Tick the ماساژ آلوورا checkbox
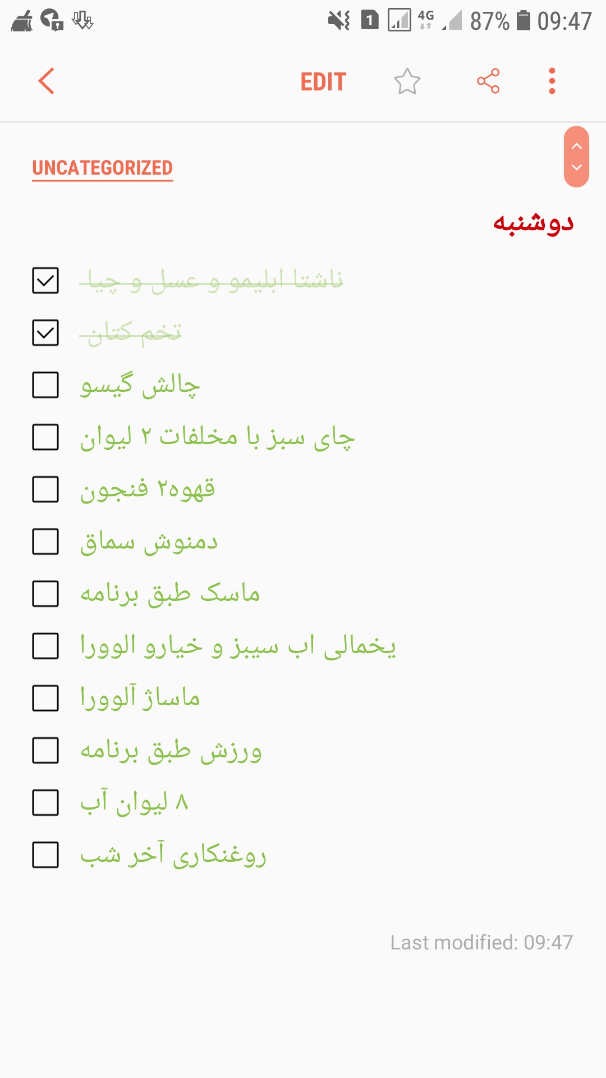 click(x=45, y=698)
